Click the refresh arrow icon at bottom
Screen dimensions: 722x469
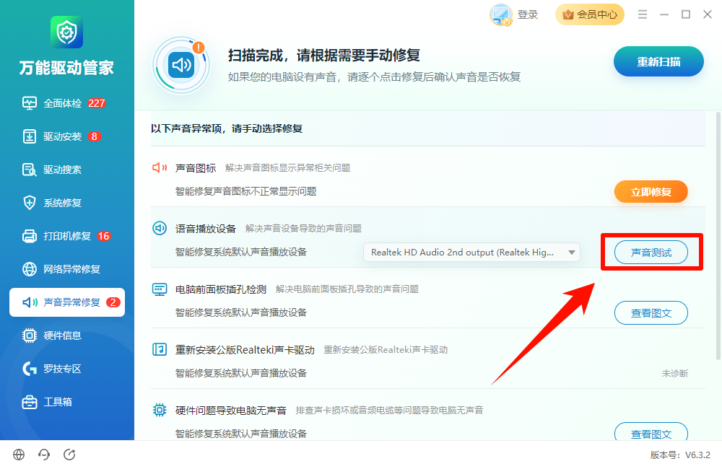click(69, 455)
